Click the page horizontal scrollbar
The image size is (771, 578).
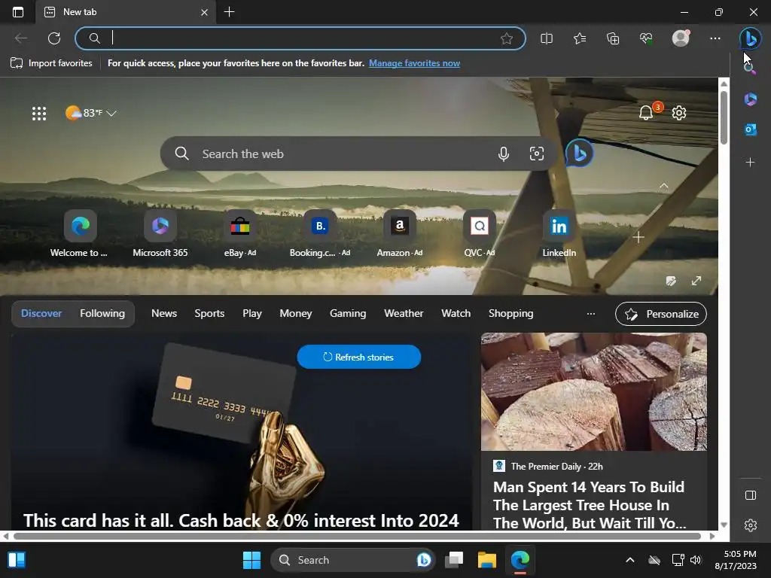[357, 536]
